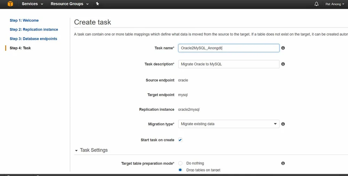Click the AWS console home cube icon
348x176 pixels.
pyautogui.click(x=10, y=4)
